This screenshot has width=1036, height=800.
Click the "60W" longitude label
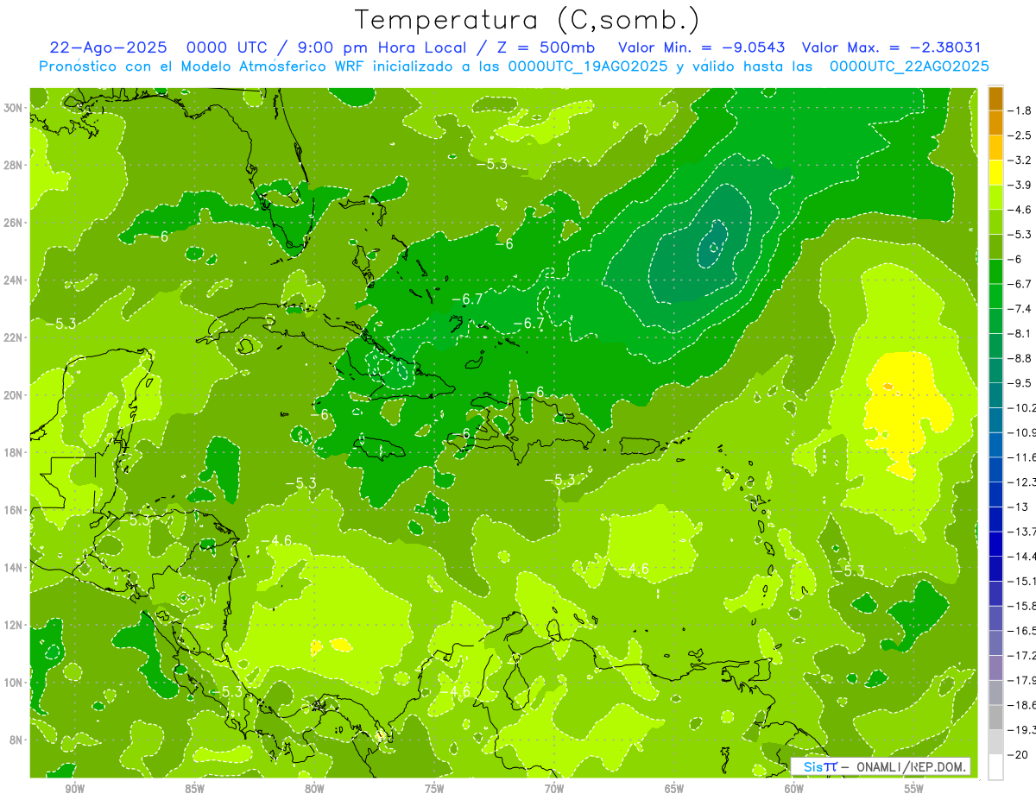[x=794, y=789]
